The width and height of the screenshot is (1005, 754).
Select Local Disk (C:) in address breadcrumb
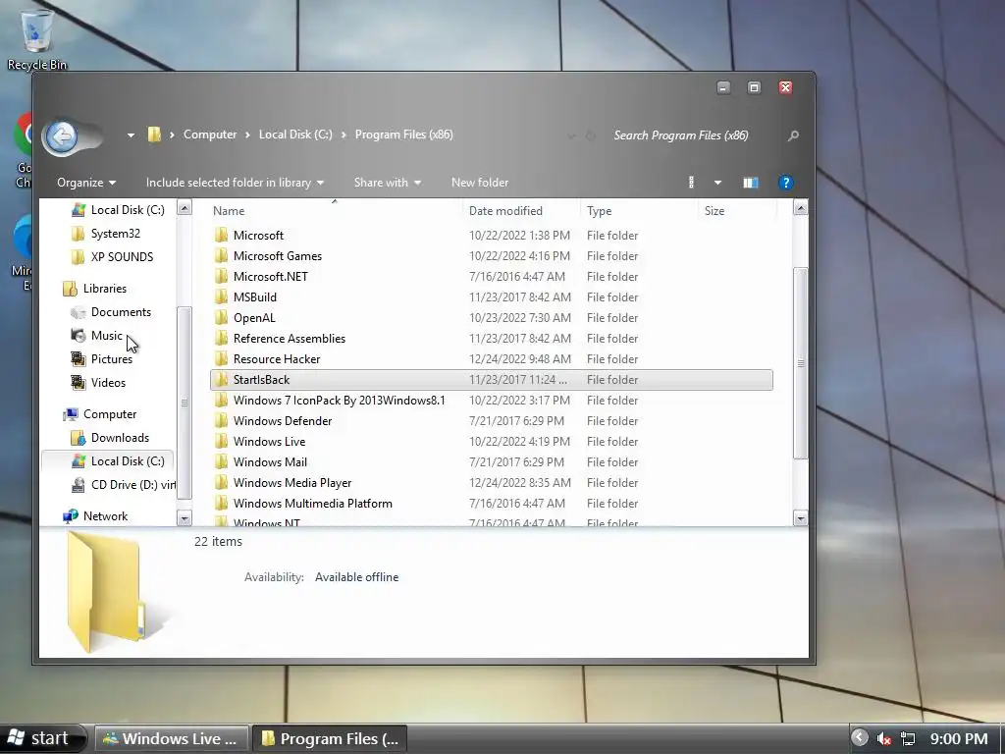(x=295, y=135)
